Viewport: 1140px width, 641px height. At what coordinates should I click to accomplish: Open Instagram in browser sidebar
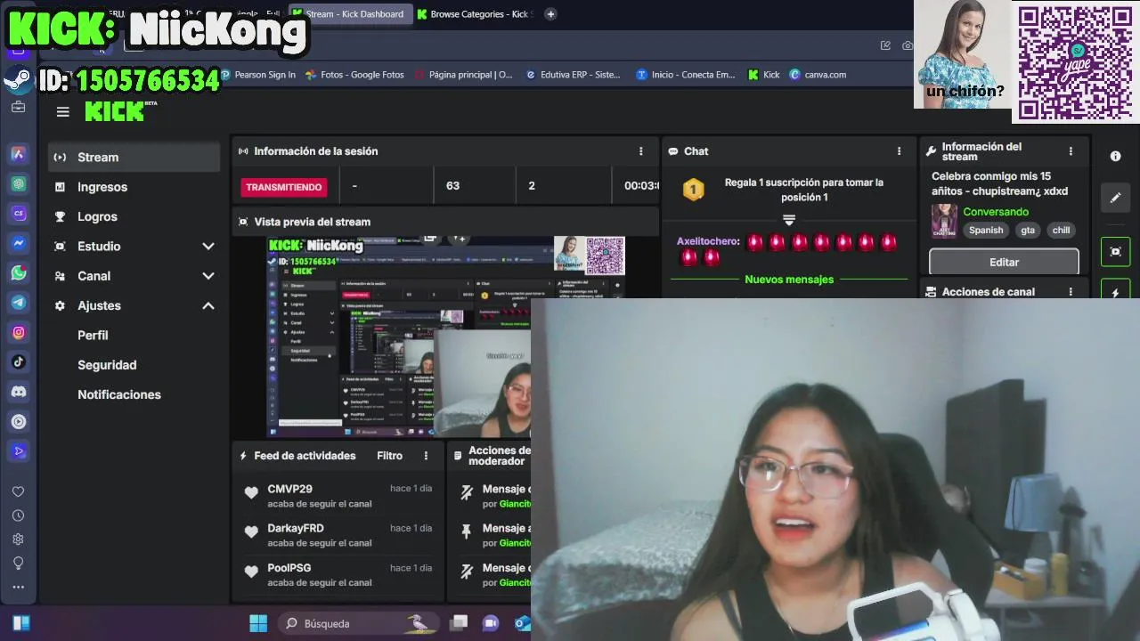coord(19,332)
